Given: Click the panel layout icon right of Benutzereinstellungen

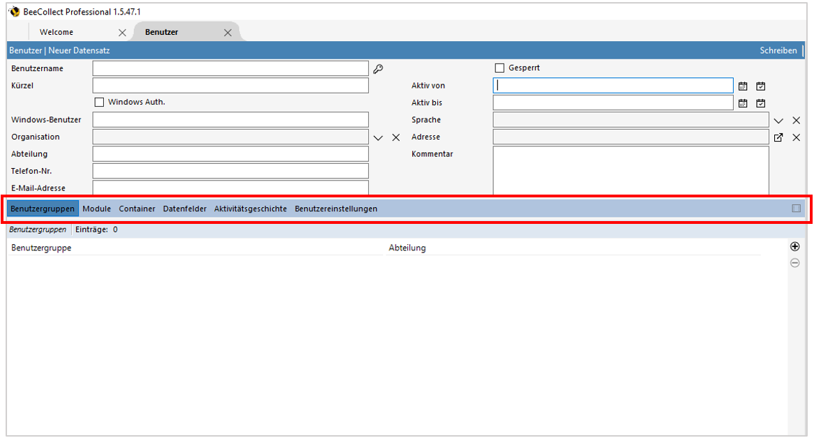Looking at the screenshot, I should [796, 209].
